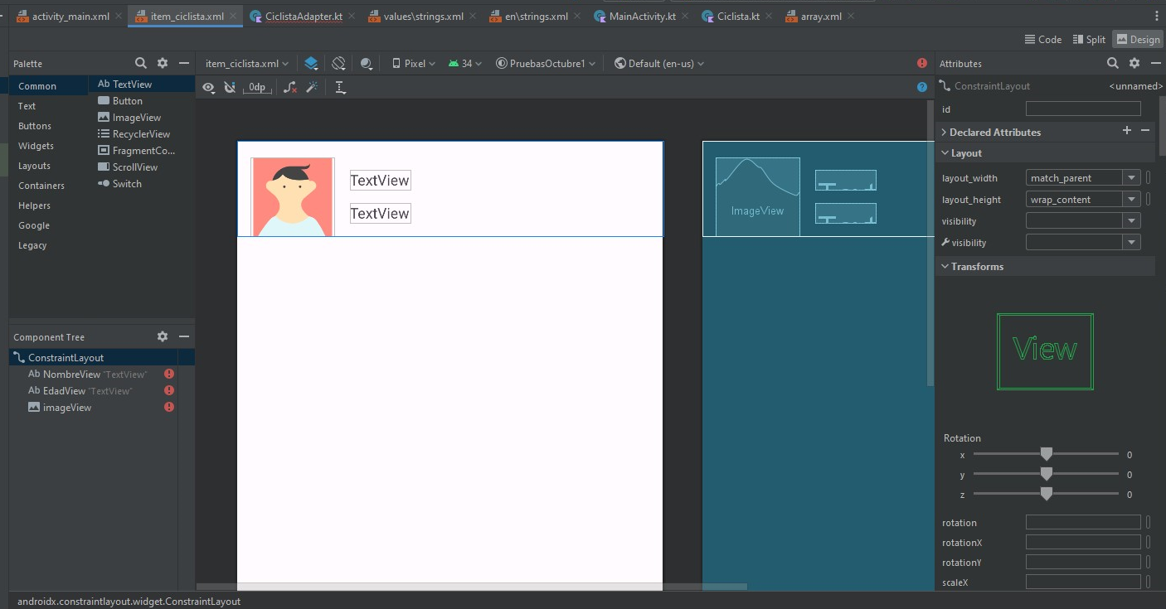This screenshot has height=609, width=1166.
Task: Click the Clear All Constraints icon
Action: (289, 87)
